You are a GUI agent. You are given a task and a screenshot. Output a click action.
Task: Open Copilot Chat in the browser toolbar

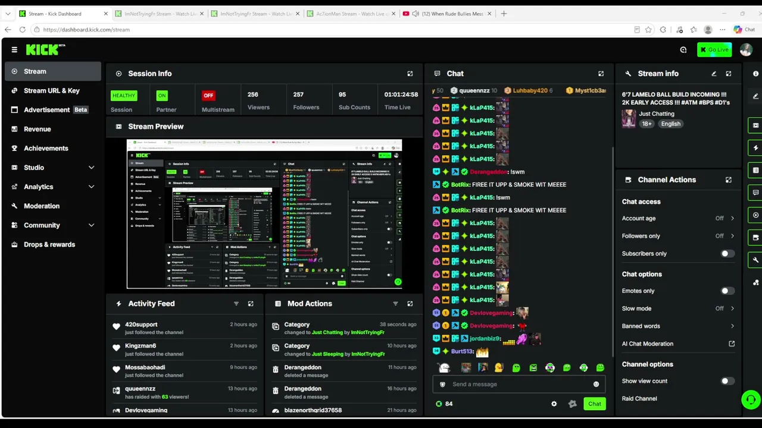coord(744,30)
